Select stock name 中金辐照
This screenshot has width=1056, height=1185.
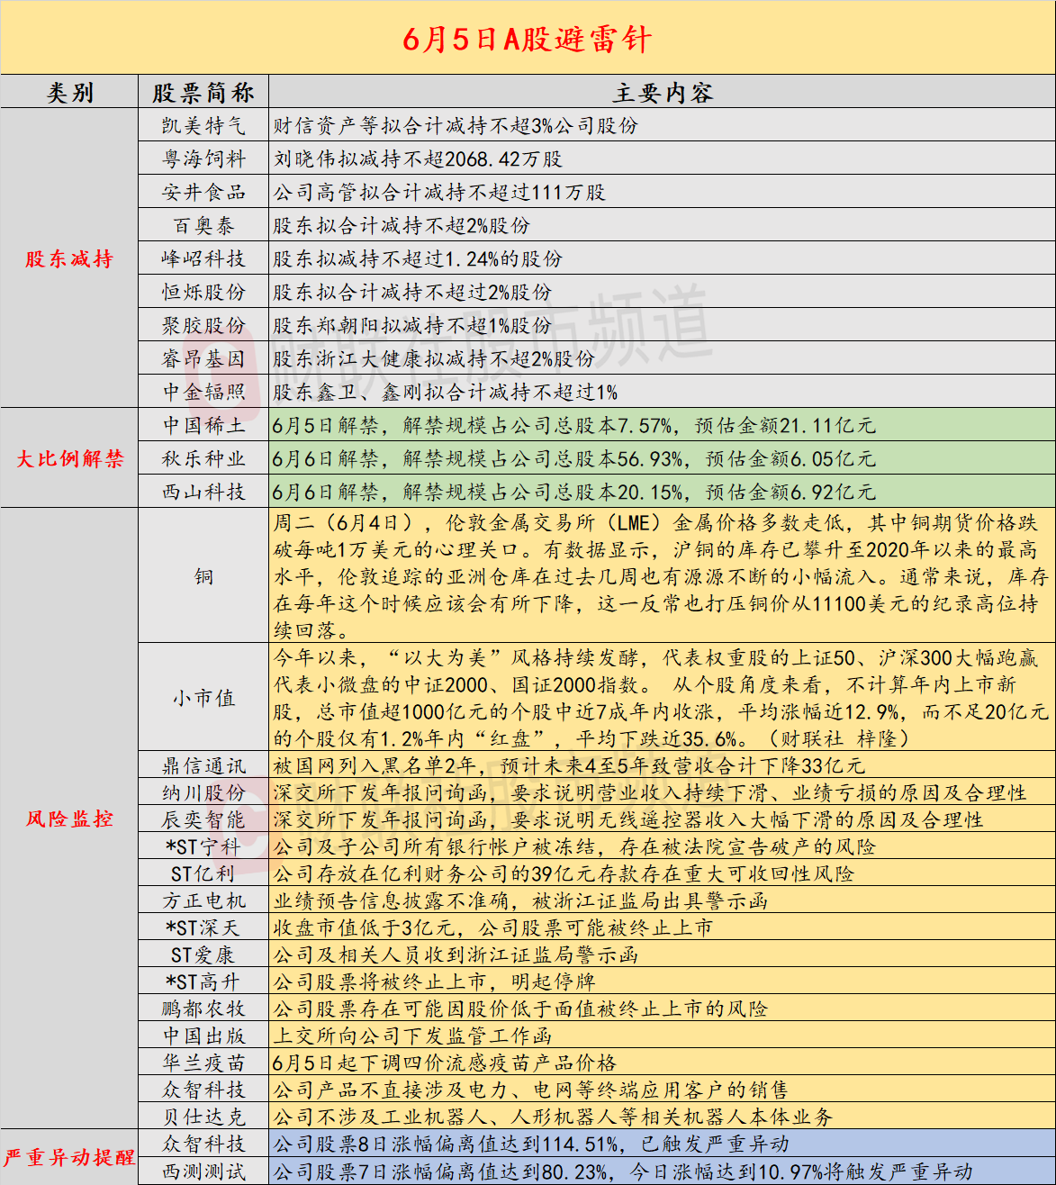pyautogui.click(x=203, y=393)
